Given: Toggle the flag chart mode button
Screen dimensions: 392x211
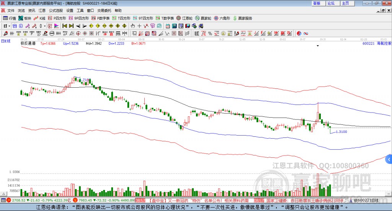Looking at the screenshot, I should (57, 26).
